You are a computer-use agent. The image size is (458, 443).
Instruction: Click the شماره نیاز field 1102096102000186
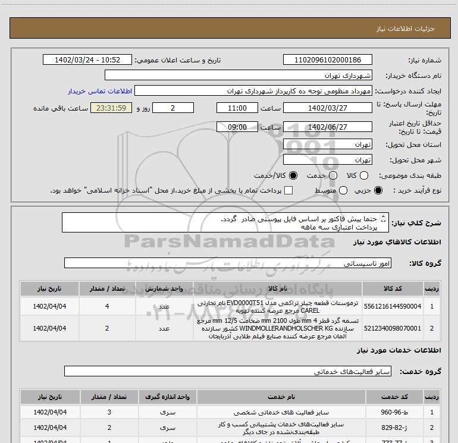[327, 59]
